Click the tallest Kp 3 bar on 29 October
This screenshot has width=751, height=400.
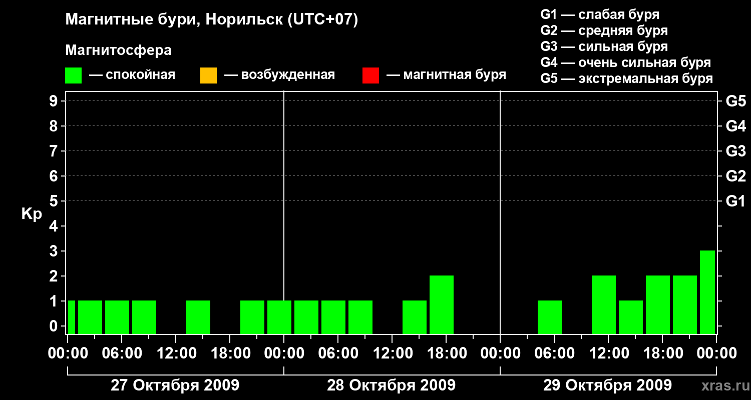(707, 292)
